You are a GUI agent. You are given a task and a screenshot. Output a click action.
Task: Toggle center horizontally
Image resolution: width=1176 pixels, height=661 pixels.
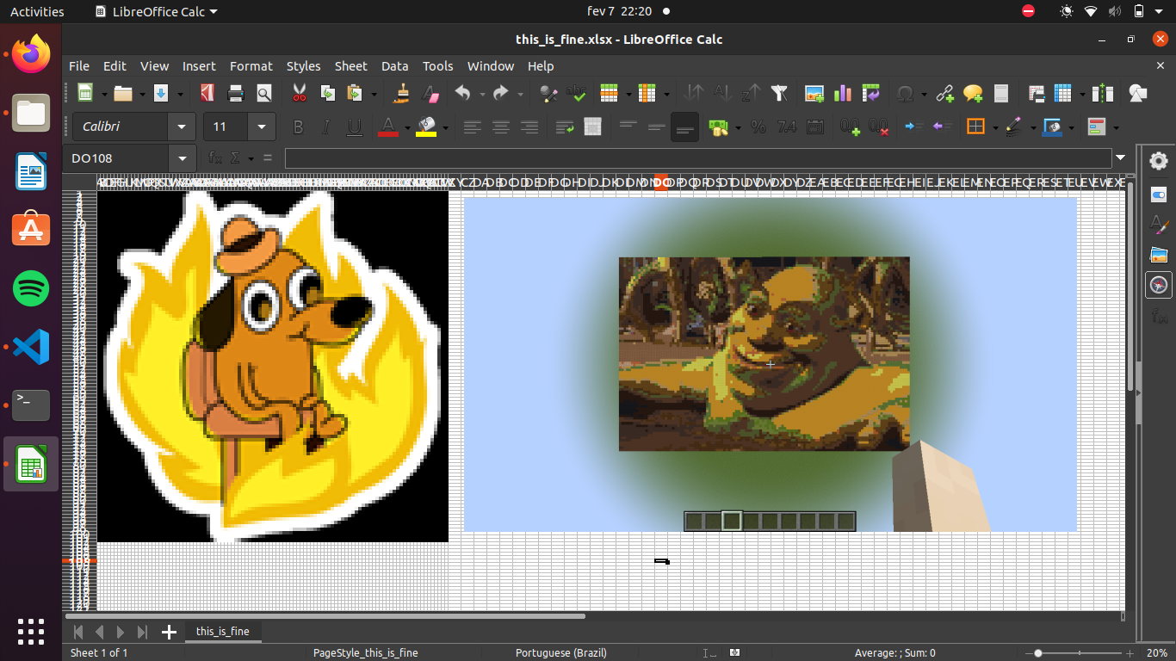[500, 127]
